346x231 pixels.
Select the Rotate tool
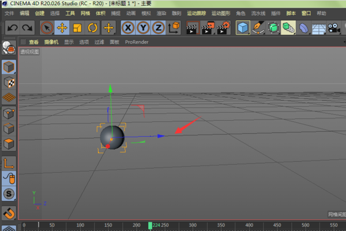tap(92, 27)
